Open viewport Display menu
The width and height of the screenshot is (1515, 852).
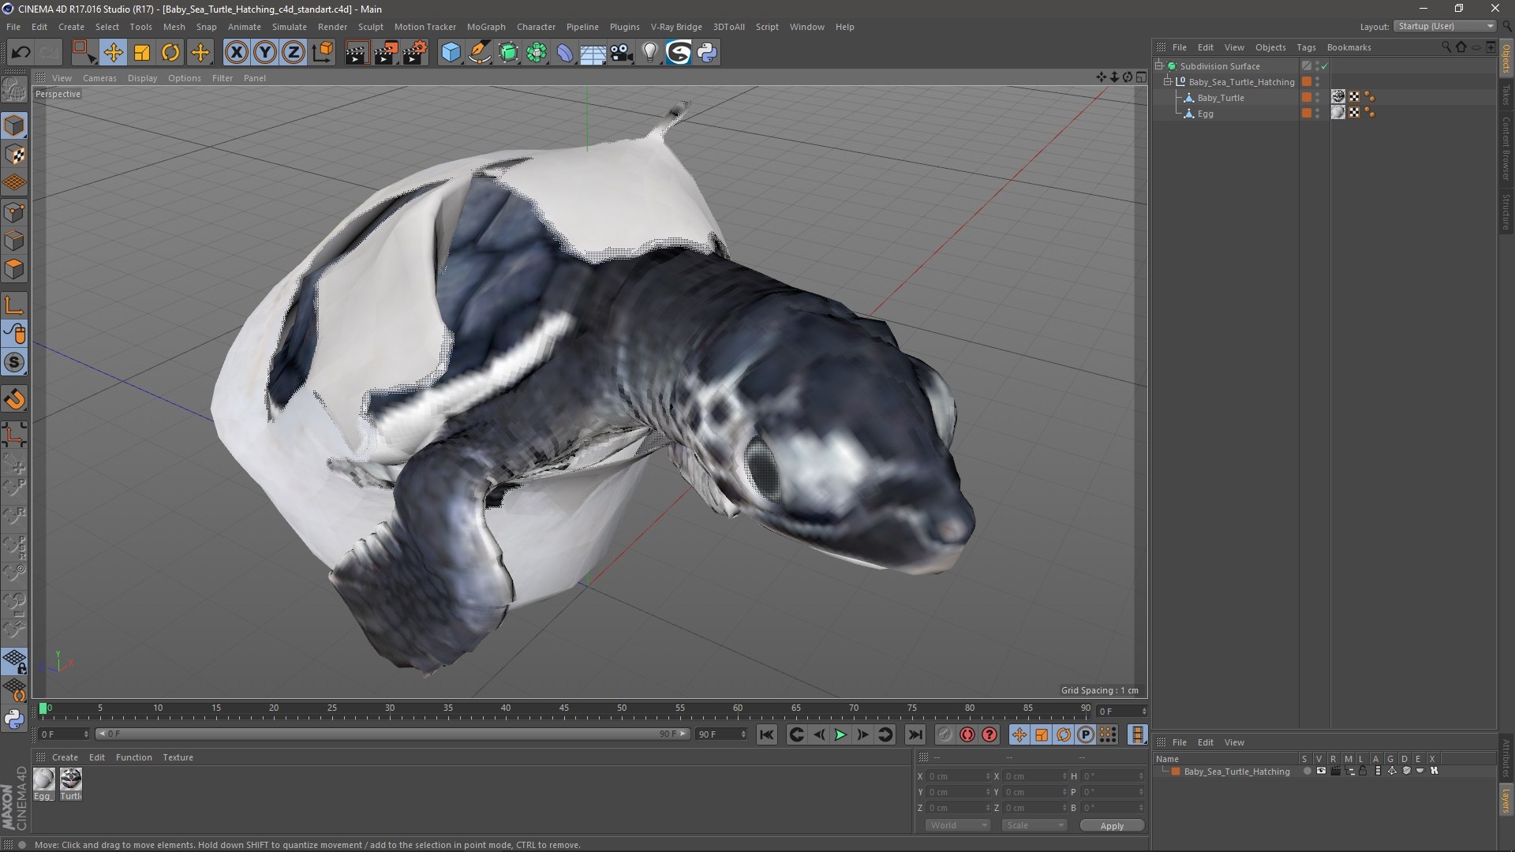click(x=142, y=78)
